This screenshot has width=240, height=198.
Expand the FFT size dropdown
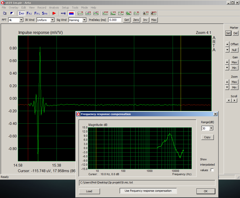coord(21,20)
